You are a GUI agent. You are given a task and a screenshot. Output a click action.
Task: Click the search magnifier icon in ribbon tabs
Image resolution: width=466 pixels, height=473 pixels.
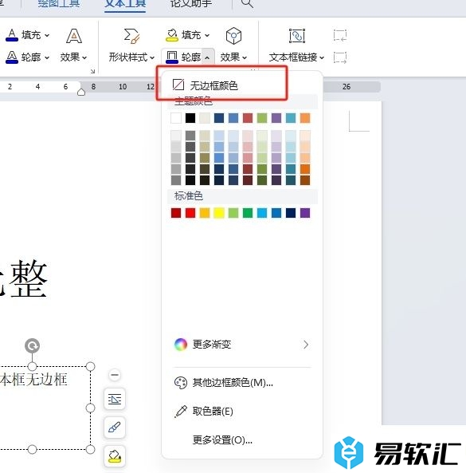pos(247,4)
